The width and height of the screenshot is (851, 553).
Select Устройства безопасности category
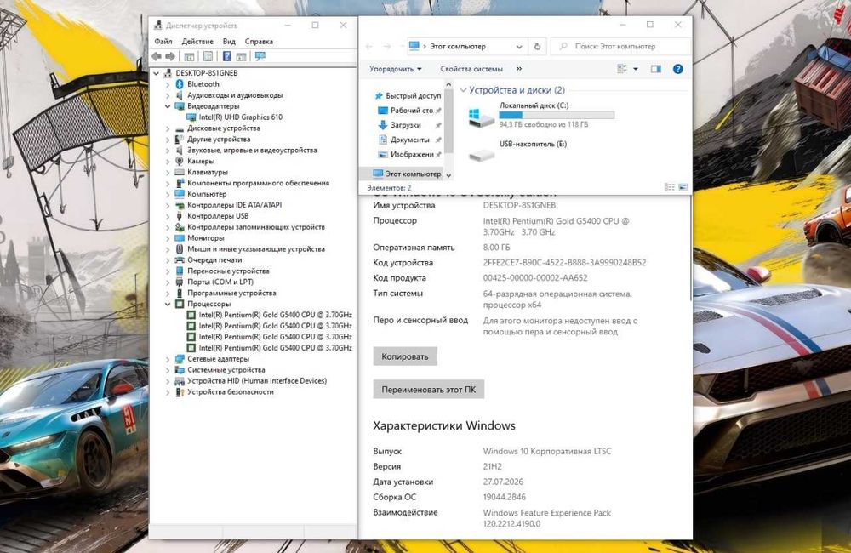point(230,392)
